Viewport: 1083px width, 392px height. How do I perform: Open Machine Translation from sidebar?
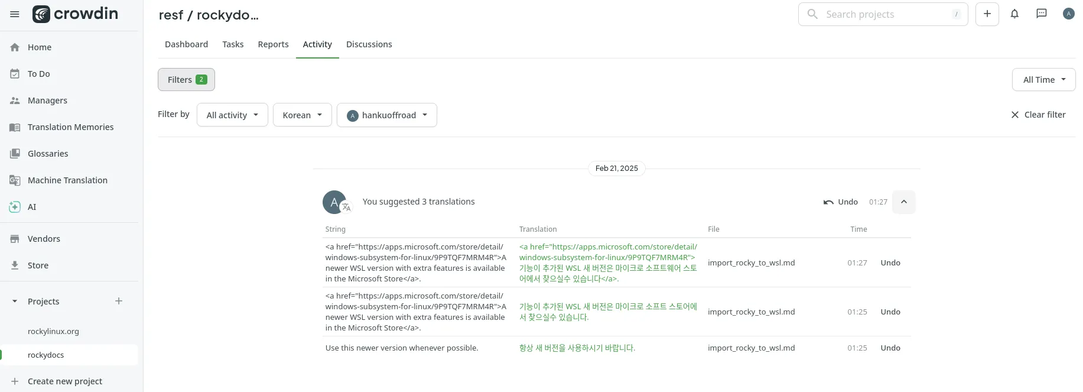pos(67,180)
